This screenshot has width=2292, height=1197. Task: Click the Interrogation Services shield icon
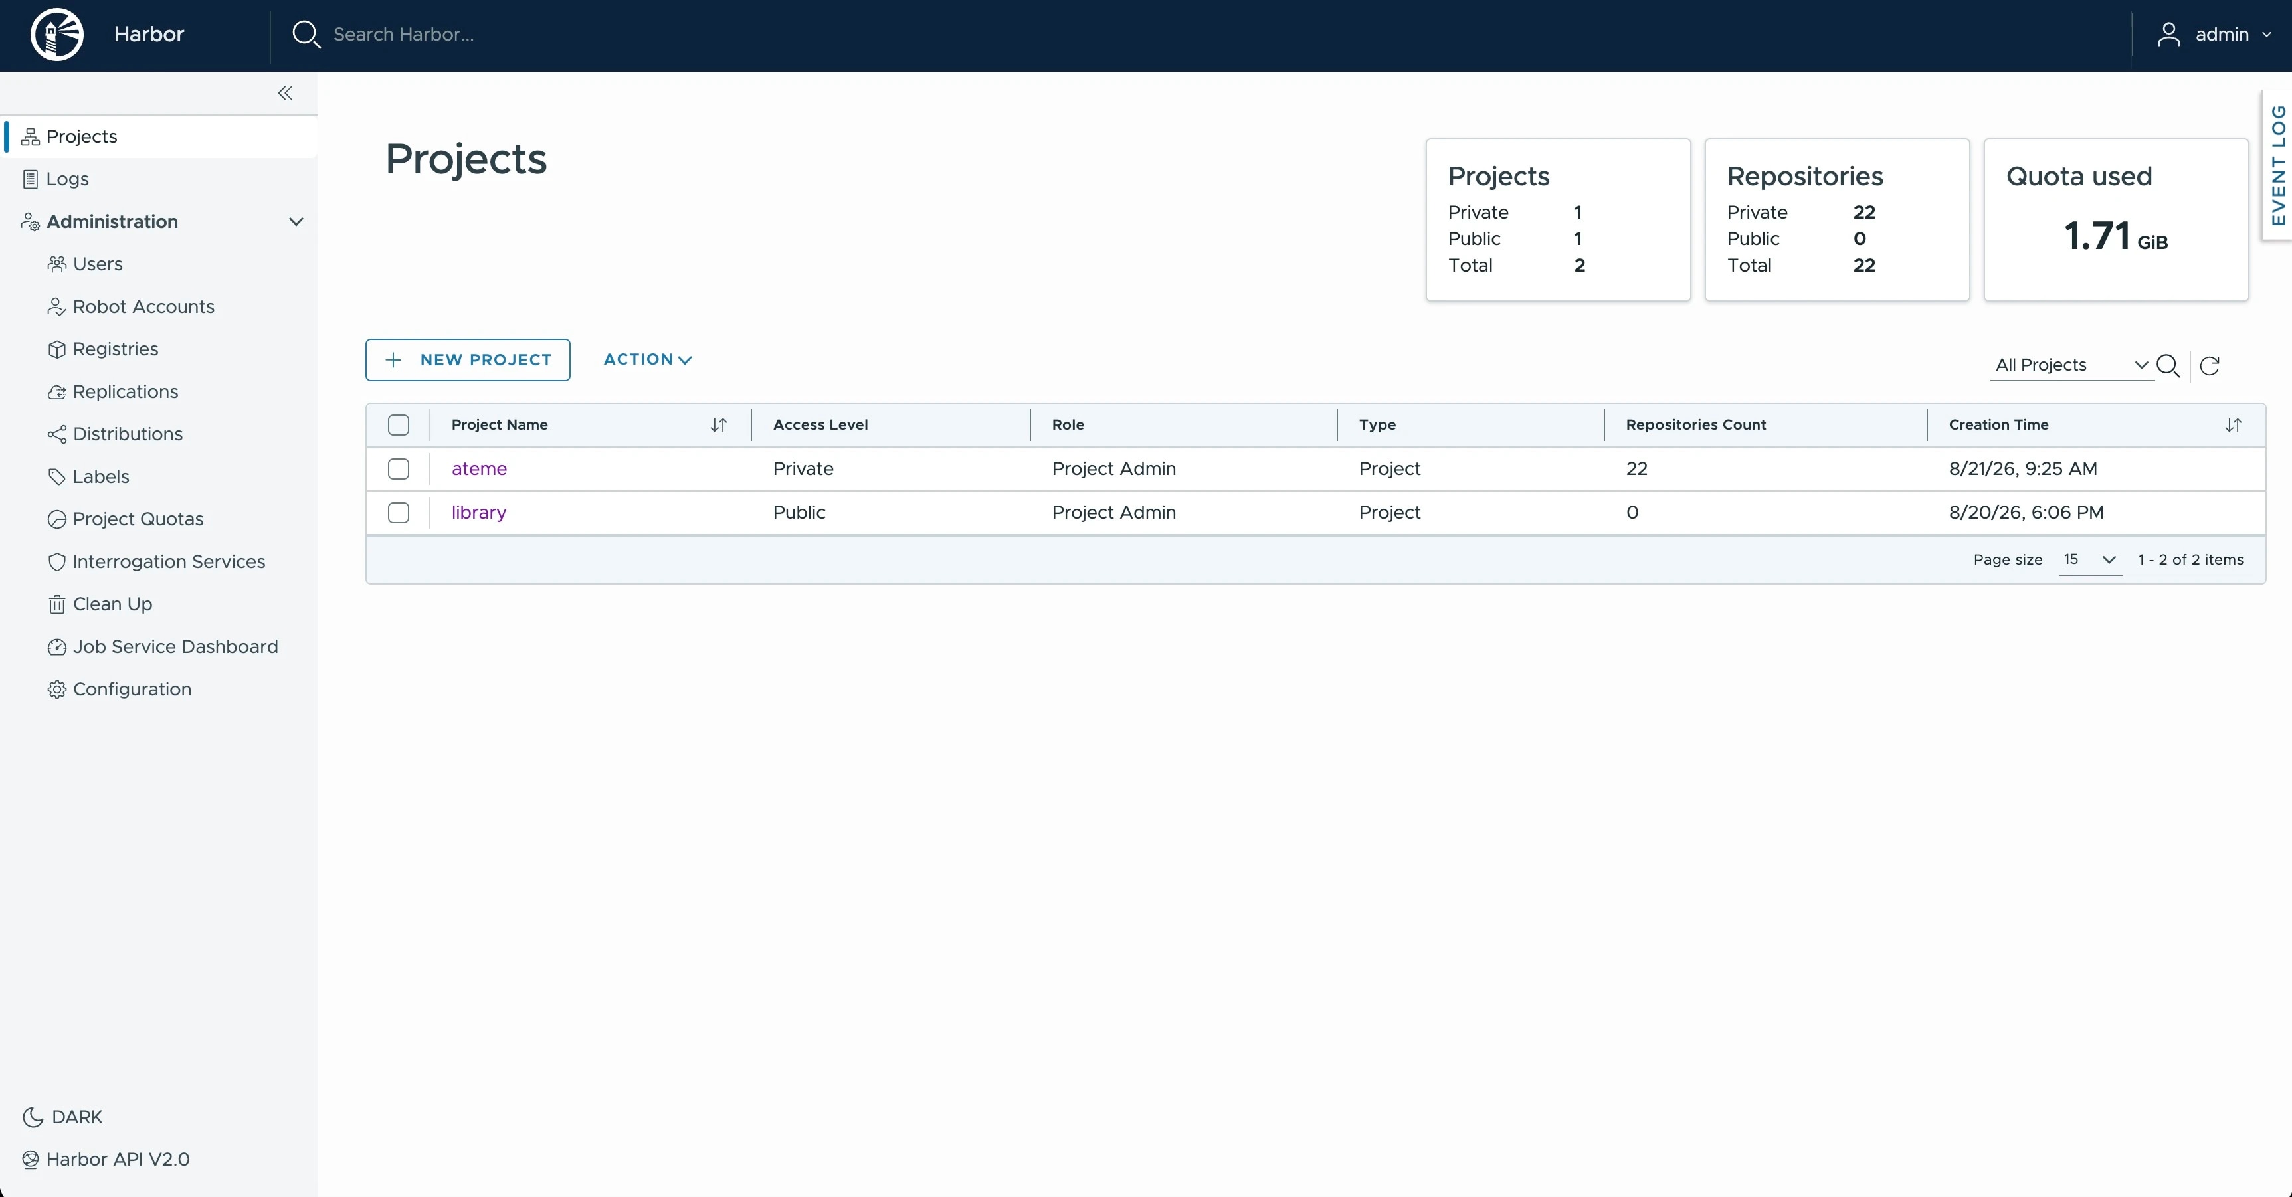[x=57, y=563]
